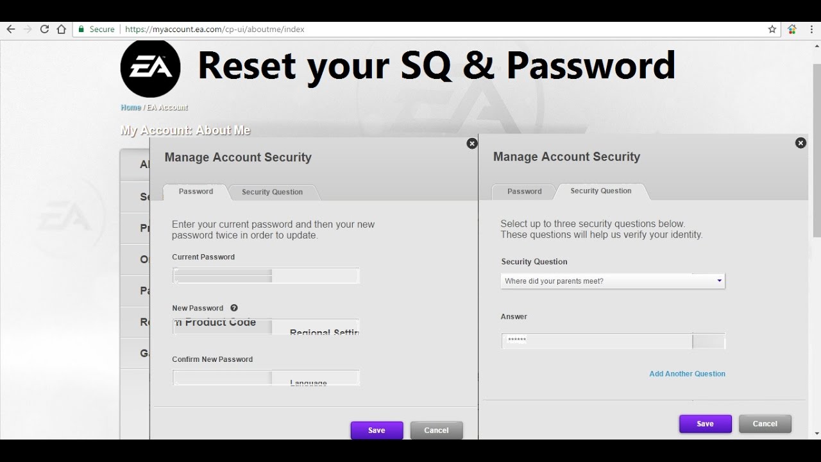Close the left Manage Account Security dialog
821x462 pixels.
point(472,144)
